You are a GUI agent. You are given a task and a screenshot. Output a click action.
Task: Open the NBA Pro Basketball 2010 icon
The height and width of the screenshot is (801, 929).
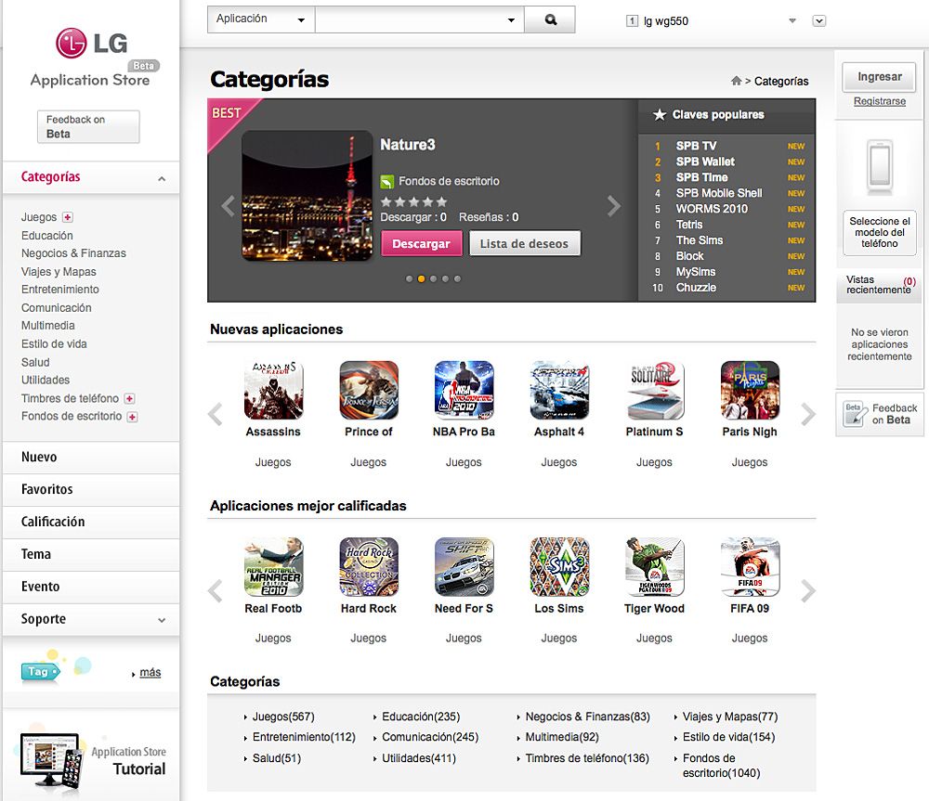click(x=464, y=390)
